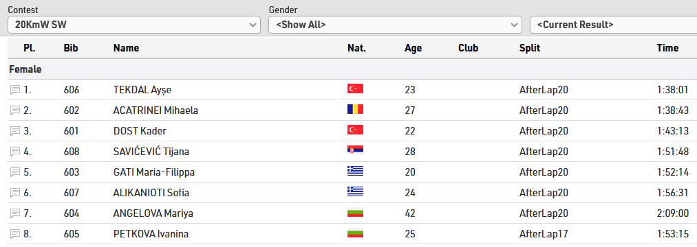The width and height of the screenshot is (697, 247).
Task: Sort by the Time column header
Action: coord(667,48)
